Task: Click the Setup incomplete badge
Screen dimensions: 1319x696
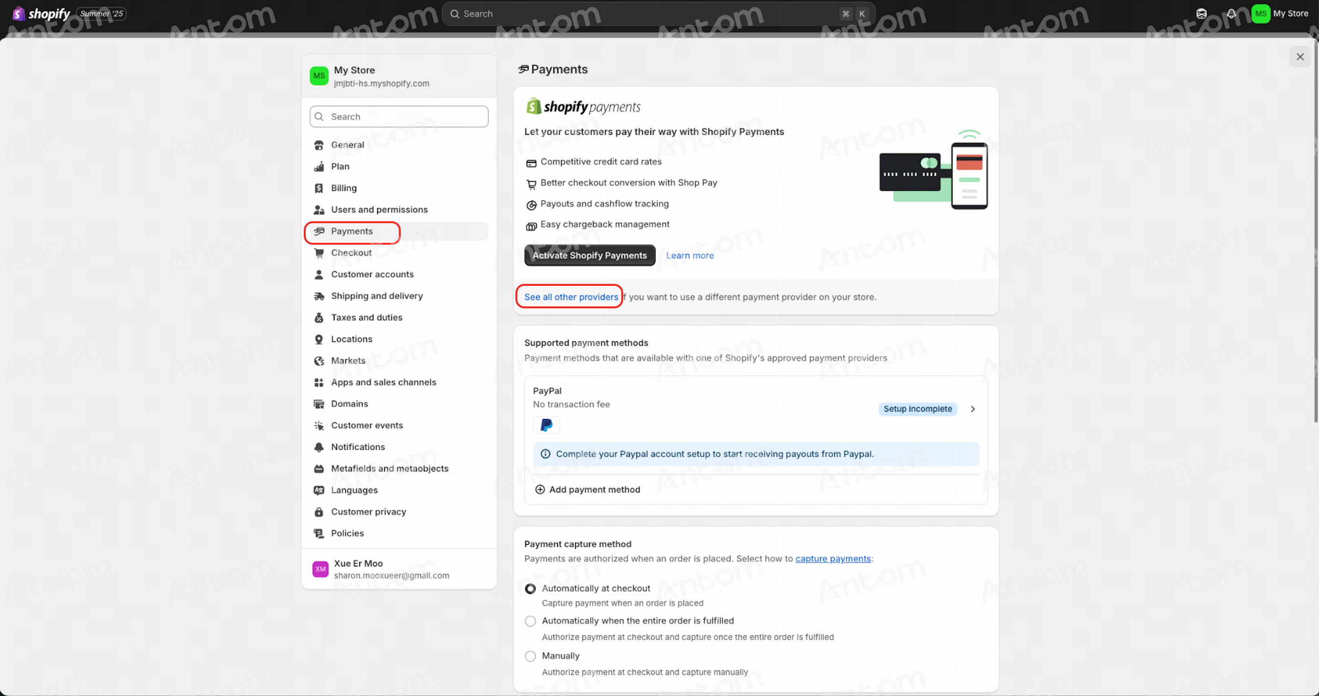Action: point(917,409)
